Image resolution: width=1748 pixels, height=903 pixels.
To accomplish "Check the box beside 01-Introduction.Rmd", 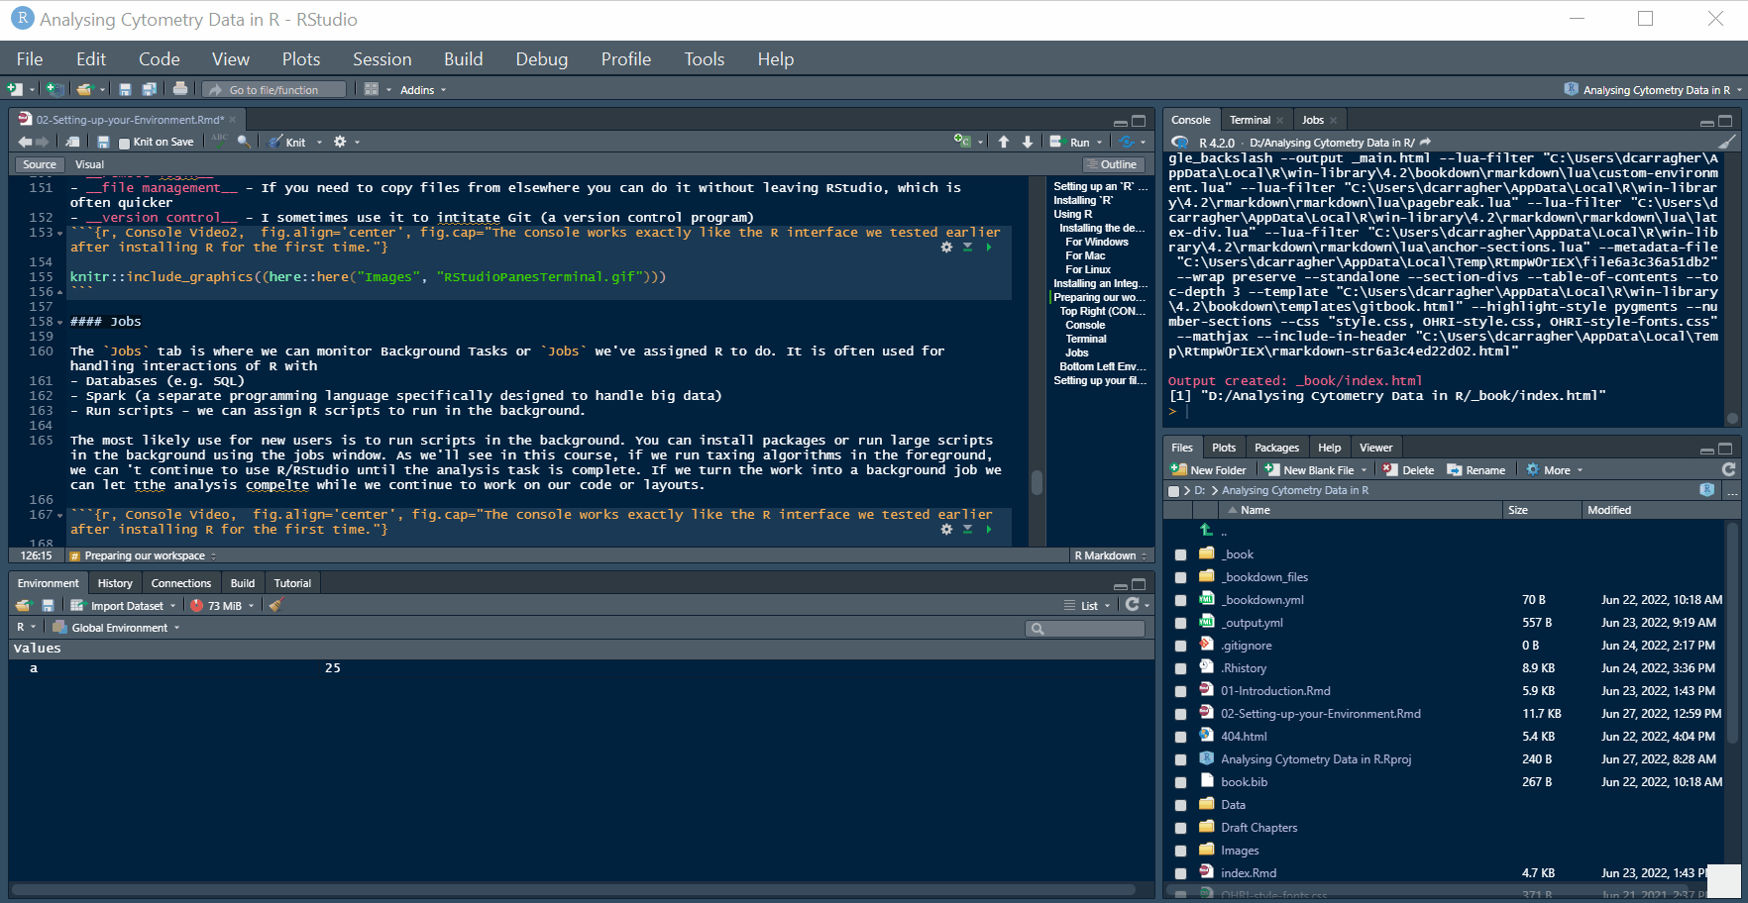I will (1180, 691).
